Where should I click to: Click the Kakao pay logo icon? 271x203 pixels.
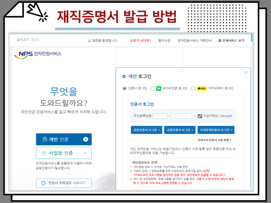point(202,89)
